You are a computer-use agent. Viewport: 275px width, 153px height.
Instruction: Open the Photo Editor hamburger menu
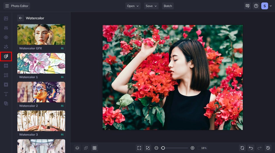(x=7, y=6)
